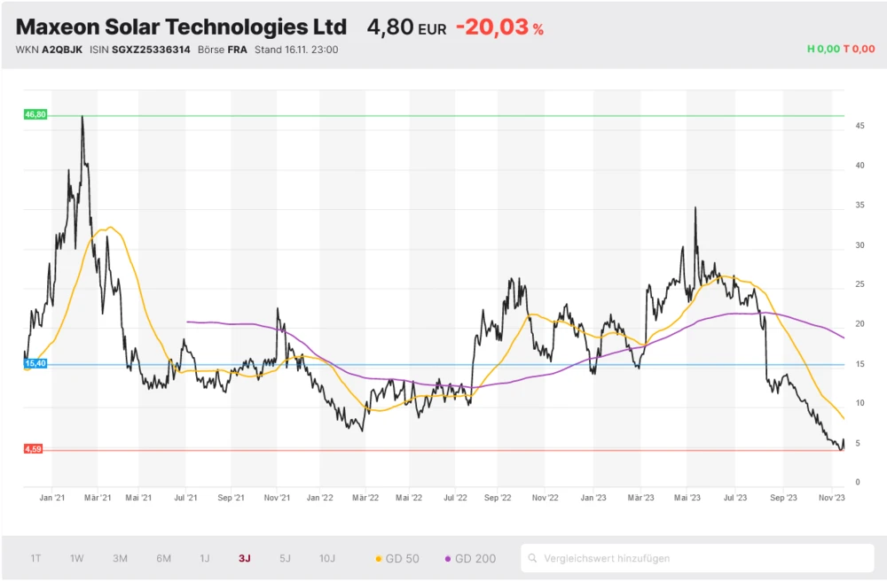Select the 3M chart period
The width and height of the screenshot is (887, 582).
[120, 558]
